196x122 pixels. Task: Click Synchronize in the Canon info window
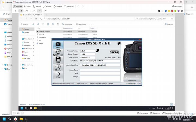pyautogui.click(x=58, y=52)
